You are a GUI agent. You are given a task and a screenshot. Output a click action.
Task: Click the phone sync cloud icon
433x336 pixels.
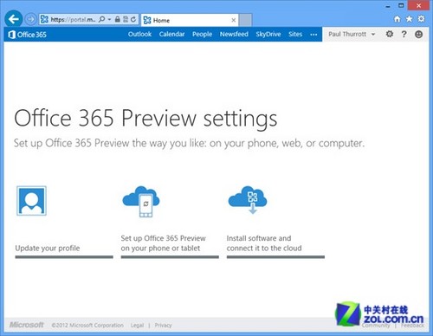pos(141,201)
